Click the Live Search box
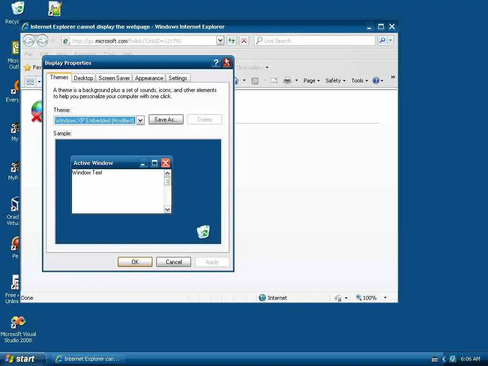 coord(315,41)
